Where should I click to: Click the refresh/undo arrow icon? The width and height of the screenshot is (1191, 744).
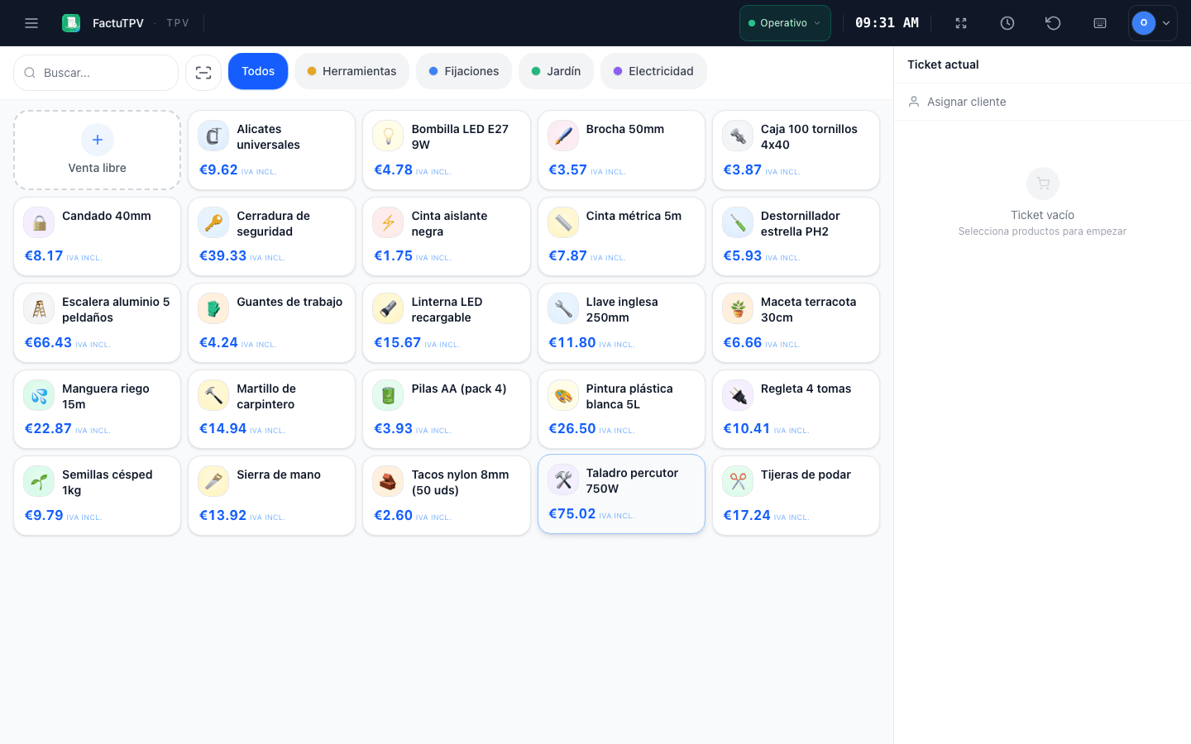click(1053, 23)
